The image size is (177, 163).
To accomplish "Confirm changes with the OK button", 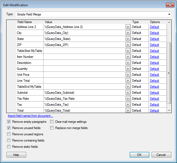I will pos(139,155).
